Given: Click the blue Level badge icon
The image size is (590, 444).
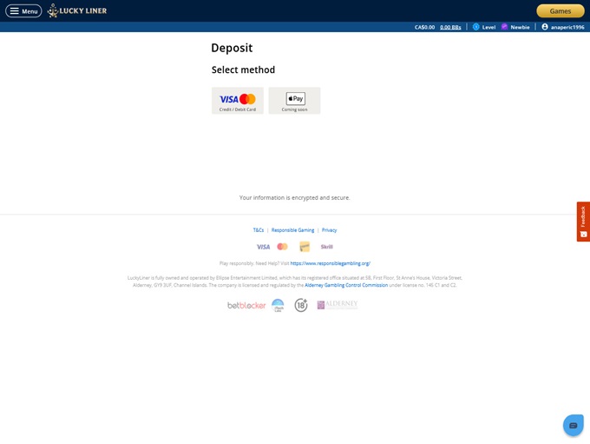Looking at the screenshot, I should tap(476, 27).
